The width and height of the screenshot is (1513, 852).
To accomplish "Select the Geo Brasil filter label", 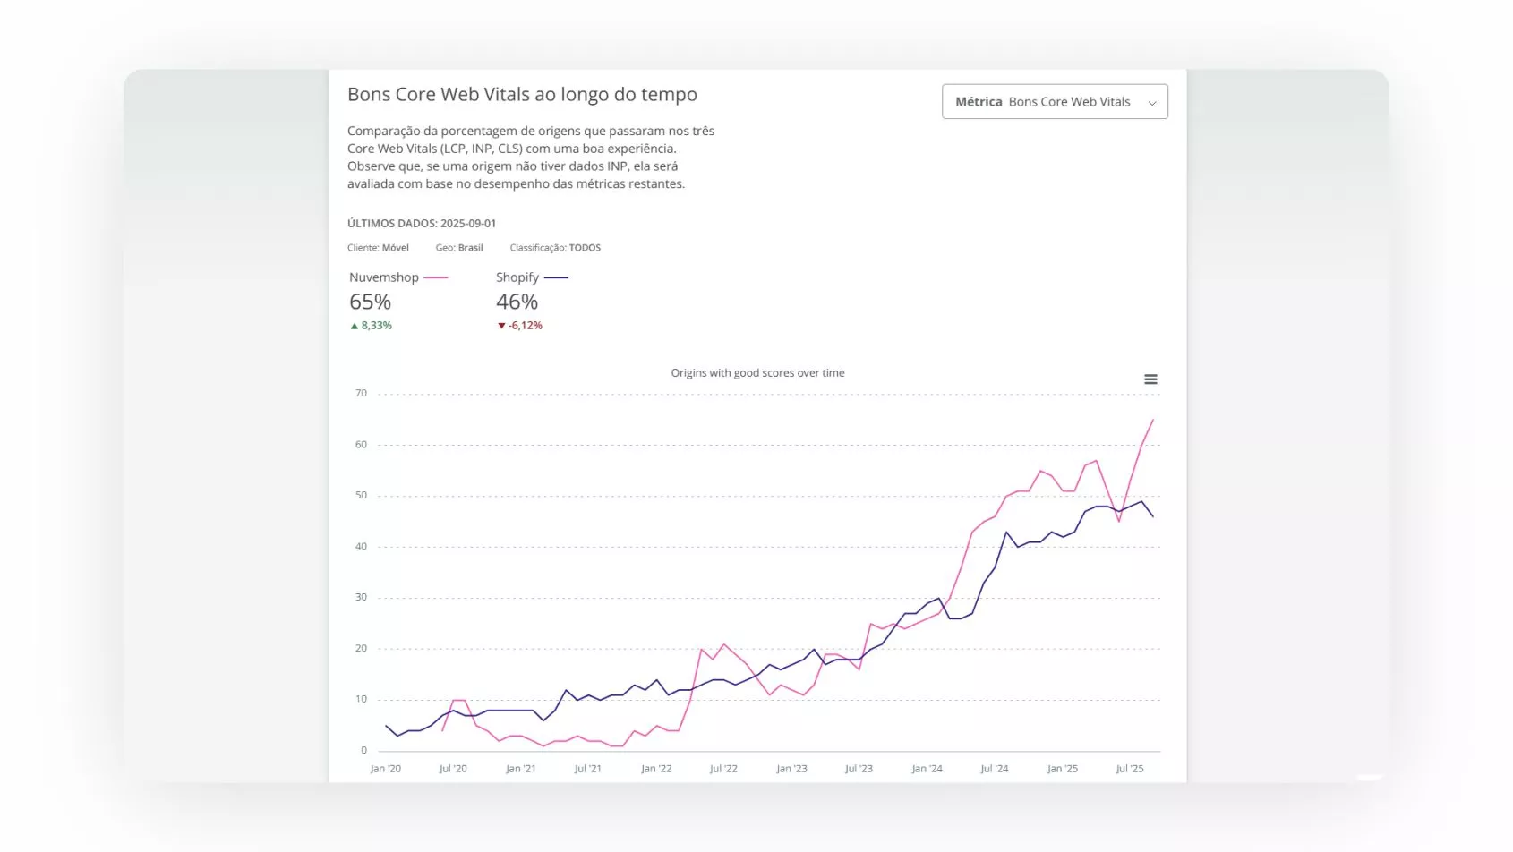I will click(459, 248).
